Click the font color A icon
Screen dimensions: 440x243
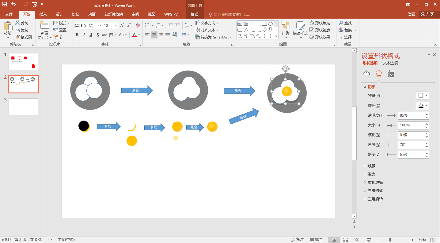pyautogui.click(x=134, y=35)
